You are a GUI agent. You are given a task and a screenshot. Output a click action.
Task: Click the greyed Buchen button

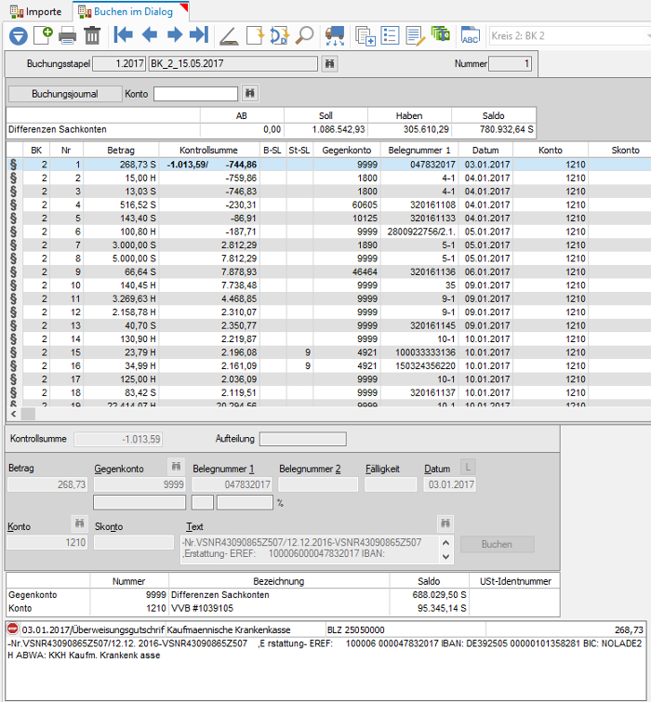(497, 544)
